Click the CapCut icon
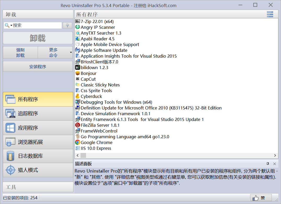The height and width of the screenshot is (204, 281). [77, 79]
